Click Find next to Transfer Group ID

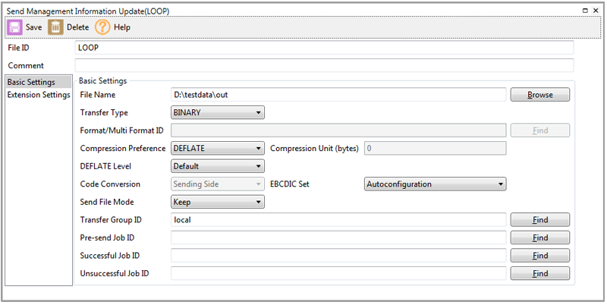point(539,220)
